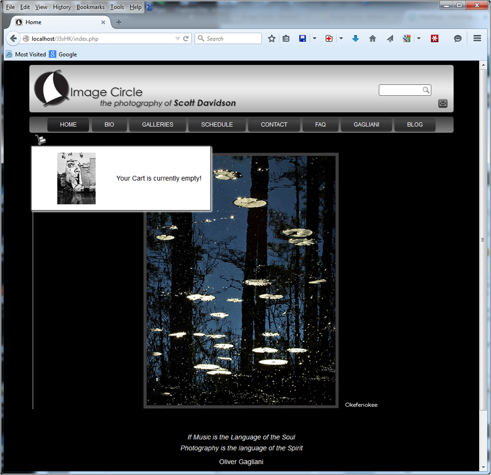Screen dimensions: 491x475
Task: Expand dropdown arrow next to red cross icon
Action: point(341,38)
